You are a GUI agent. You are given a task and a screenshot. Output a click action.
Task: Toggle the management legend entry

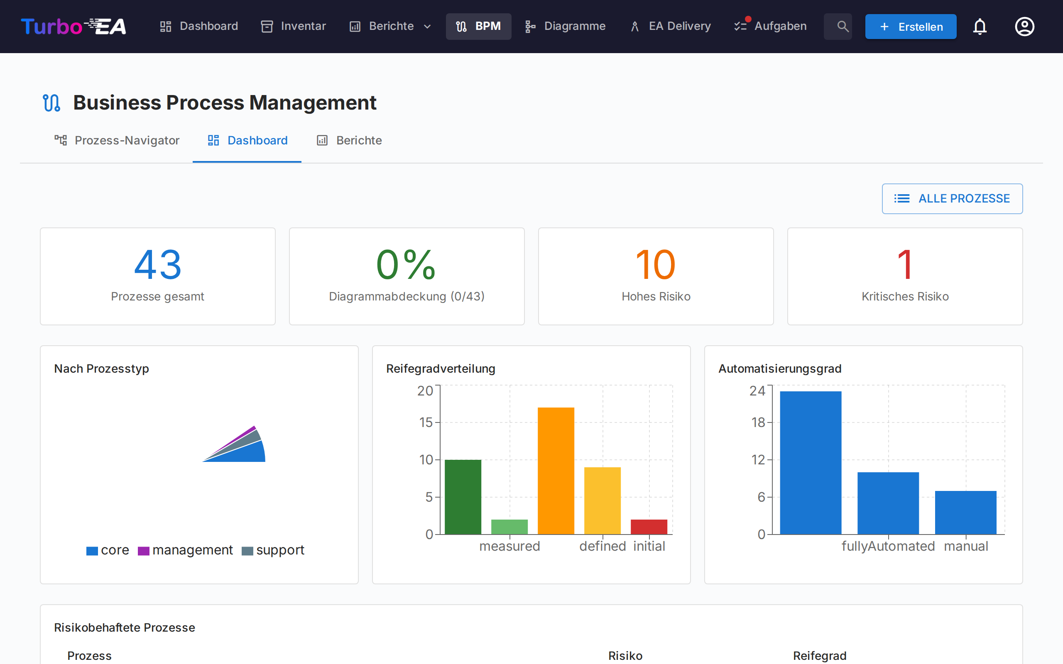coord(186,550)
